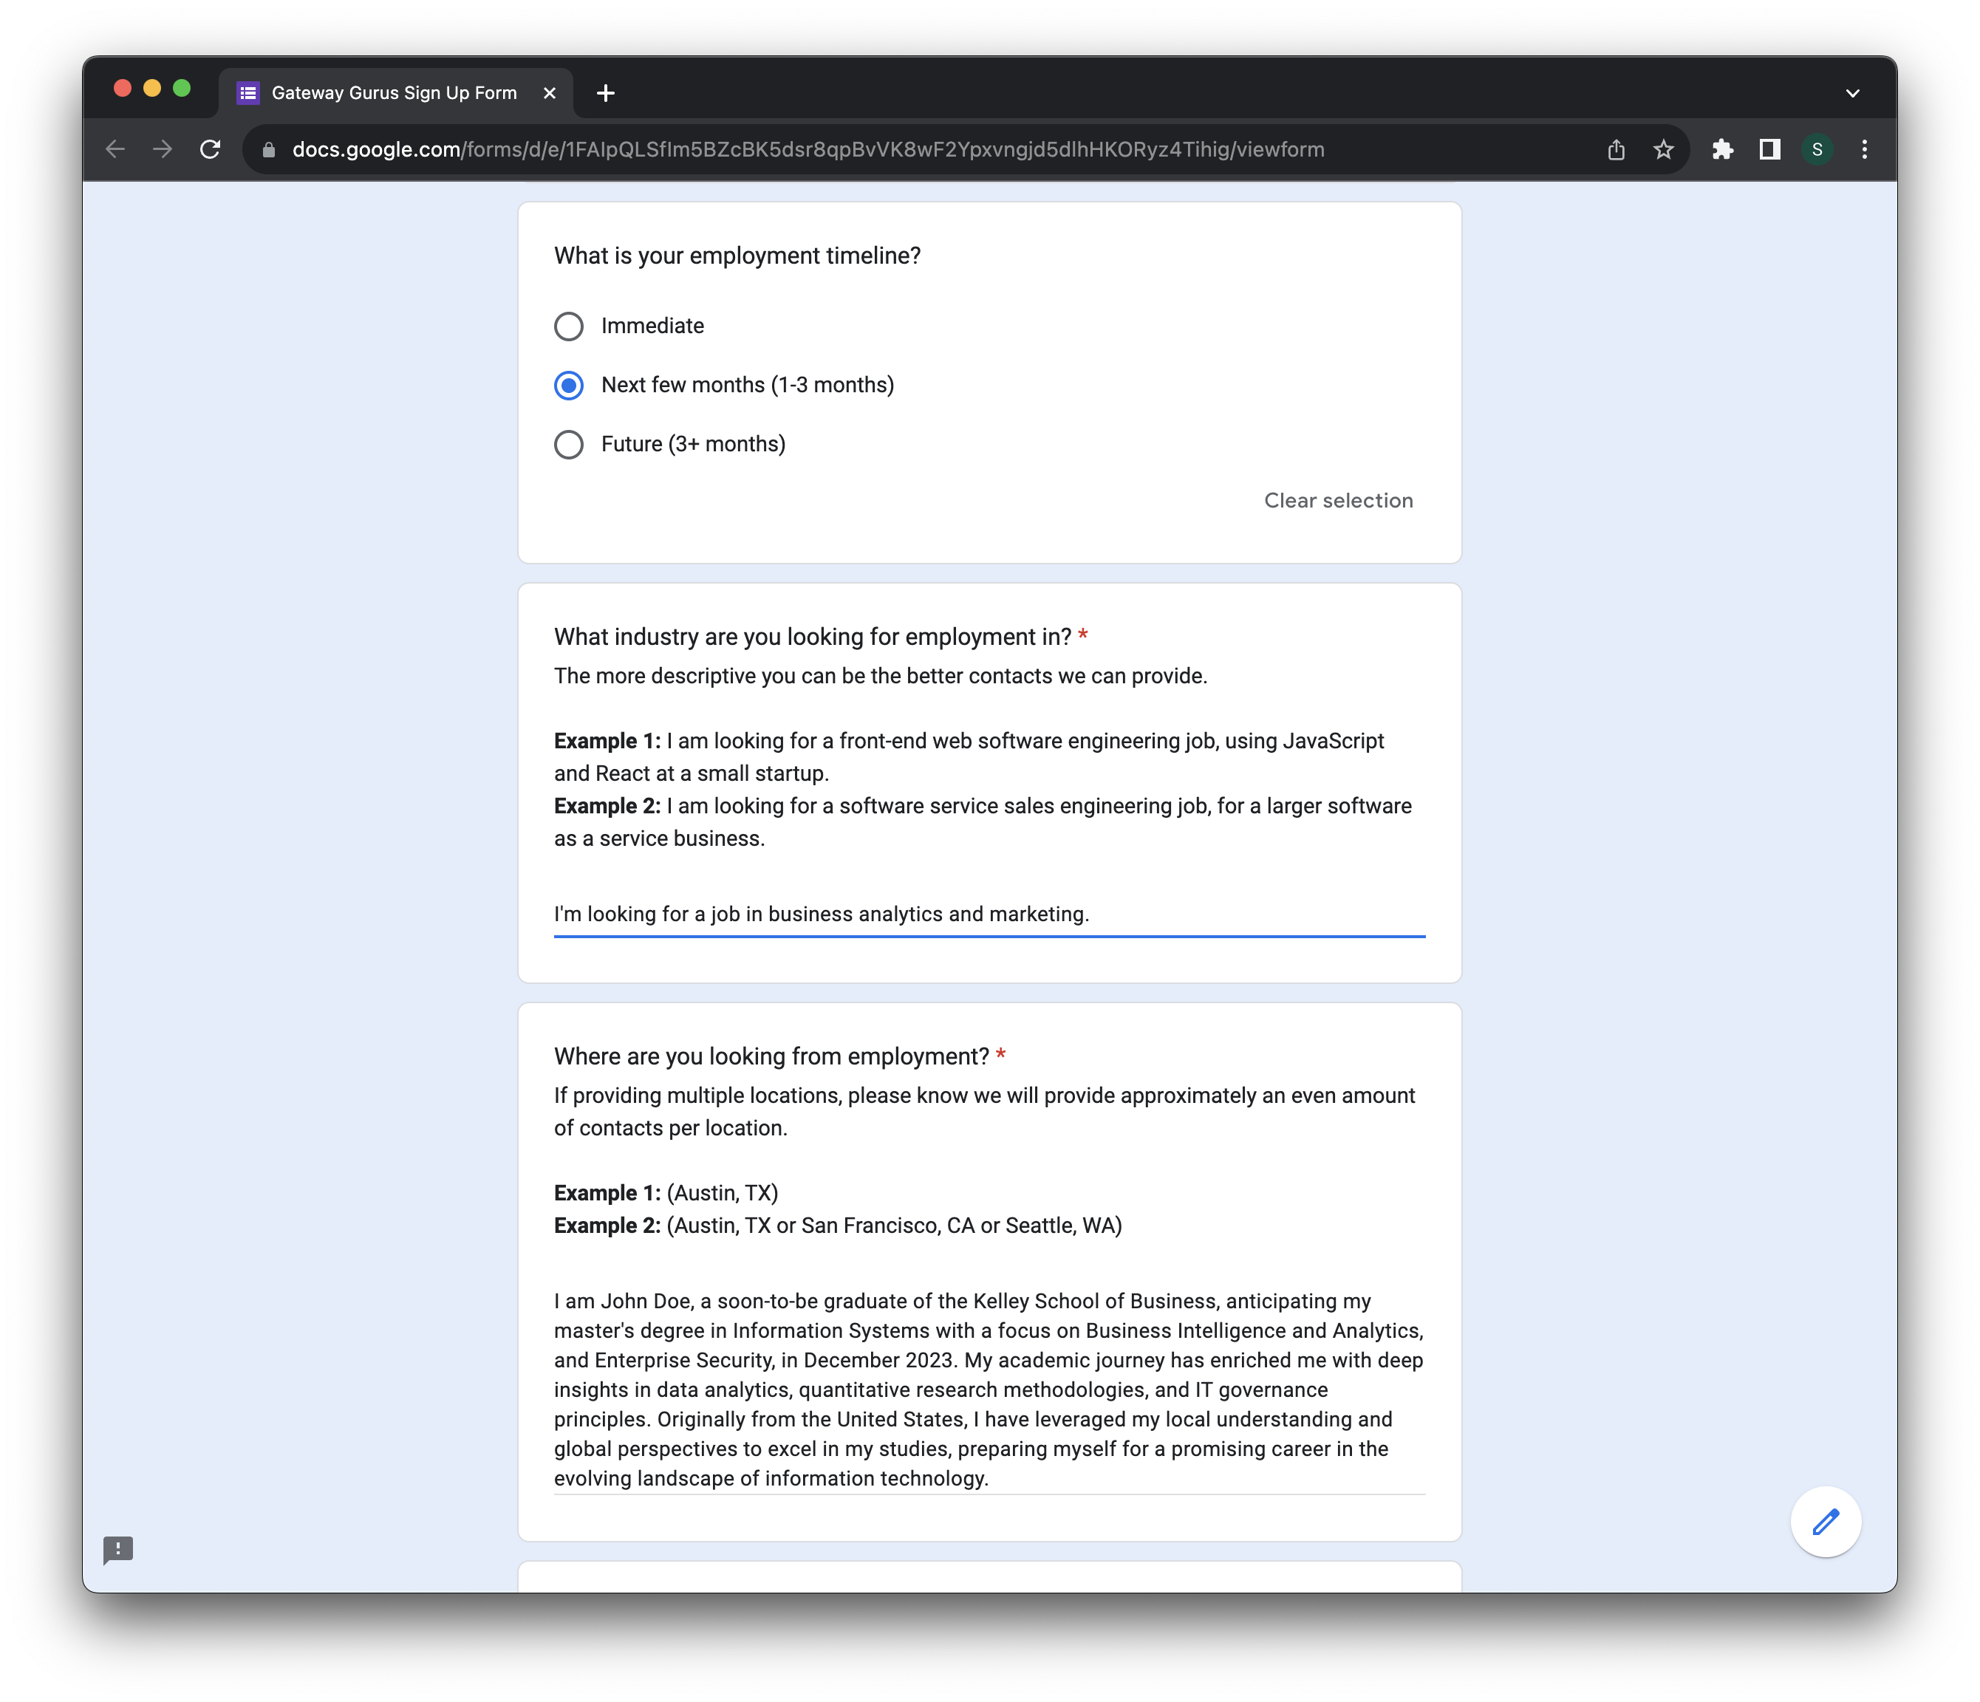Image resolution: width=1980 pixels, height=1702 pixels.
Task: Toggle the browser side panel icon
Action: click(x=1769, y=149)
